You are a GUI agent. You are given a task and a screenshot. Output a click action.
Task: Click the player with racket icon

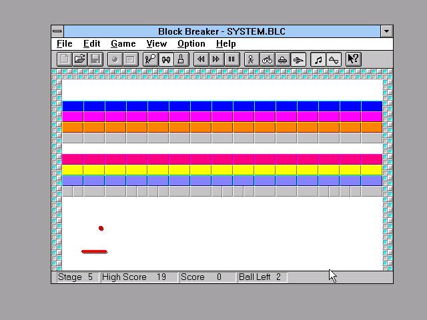[x=150, y=59]
